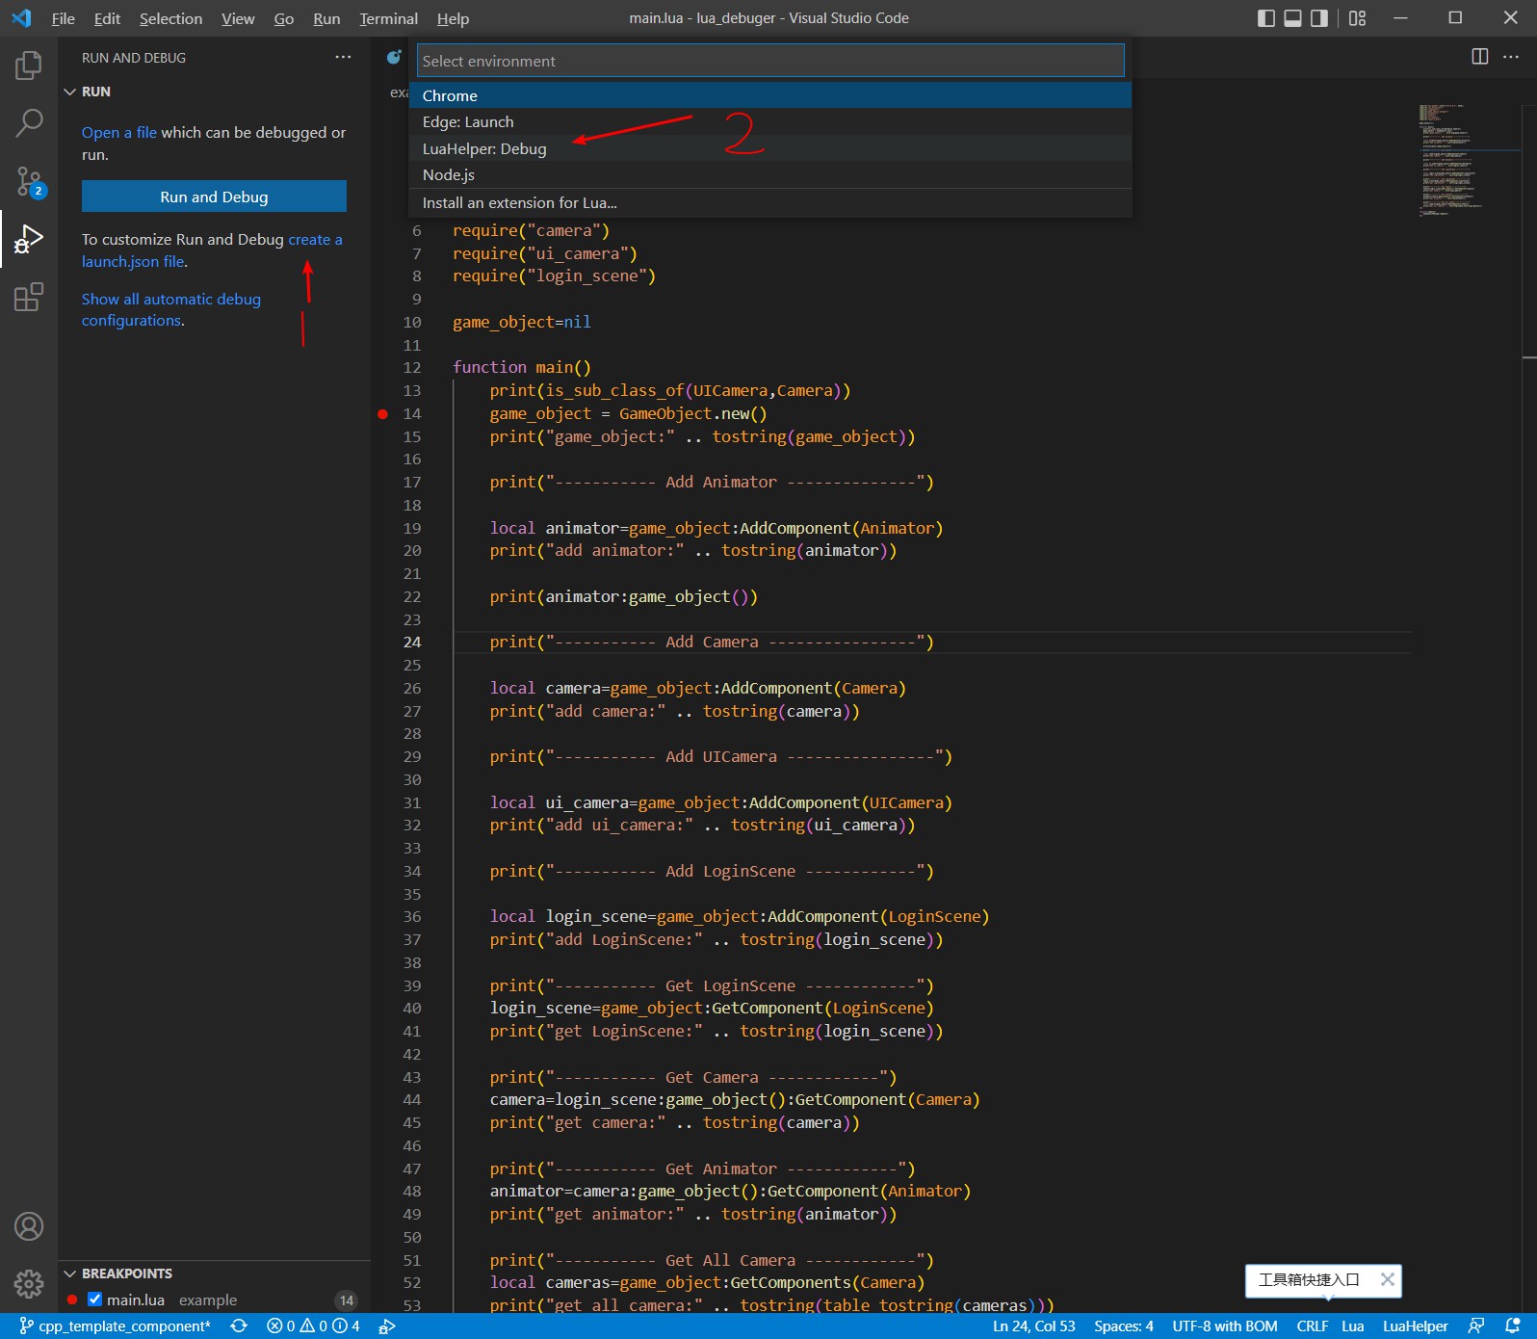
Task: Toggle the bottom panel layout icon
Action: (1293, 18)
